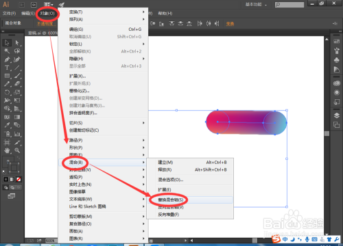343x246 pixels.
Task: Select the Magic Wand tool
Action: (x=7, y=51)
